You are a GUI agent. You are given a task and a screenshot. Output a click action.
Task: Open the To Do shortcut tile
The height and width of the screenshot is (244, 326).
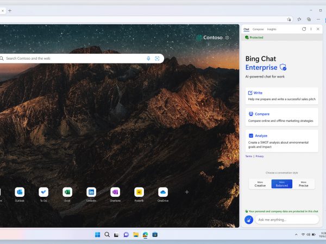click(43, 192)
